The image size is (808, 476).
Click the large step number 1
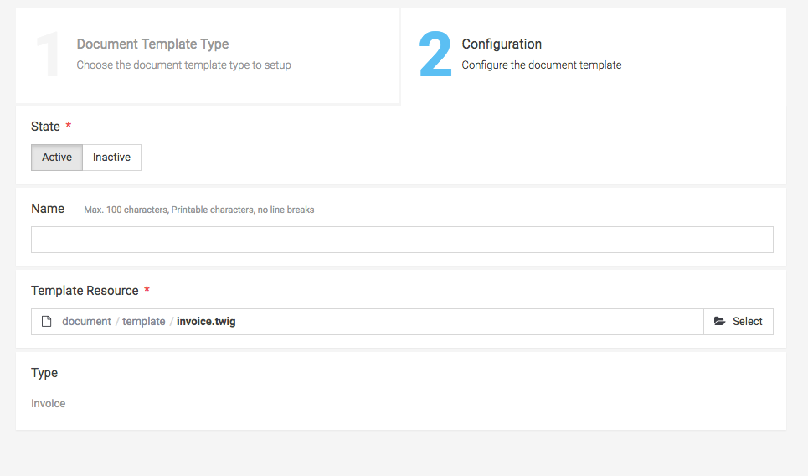pos(49,55)
